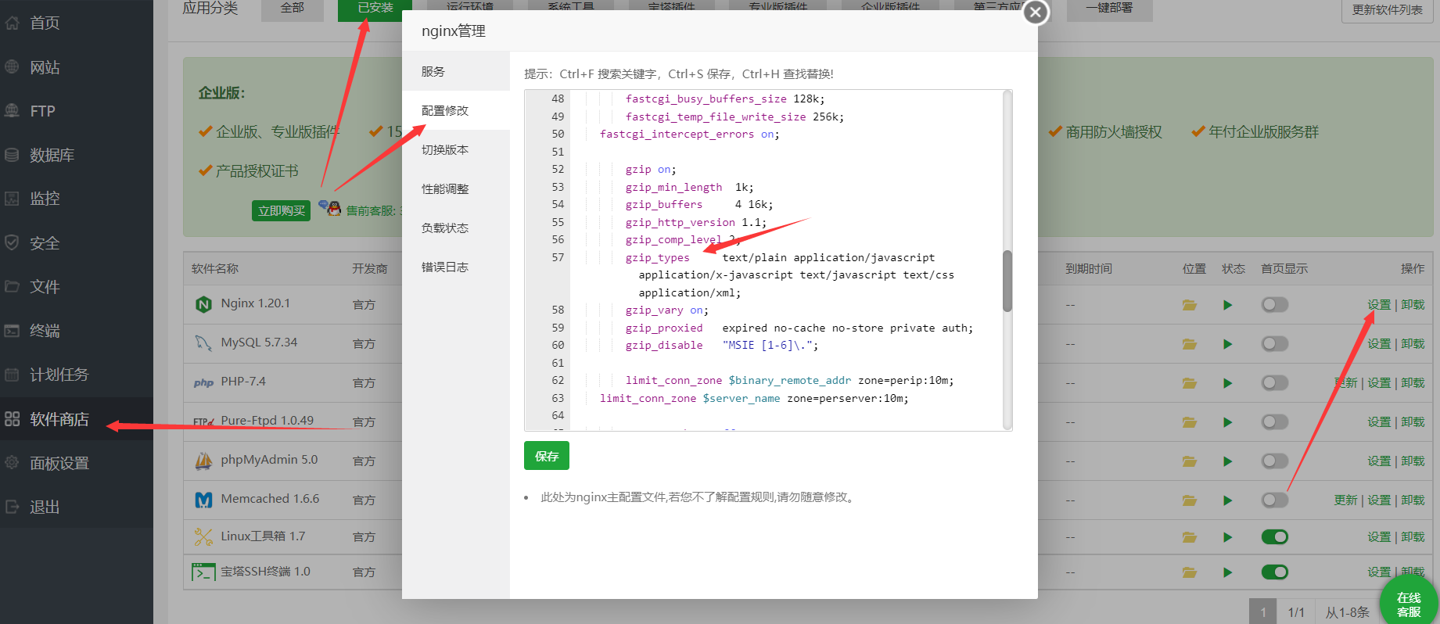Image resolution: width=1440 pixels, height=624 pixels.
Task: Disable homepage display toggle for Linux工具箱
Action: point(1274,536)
